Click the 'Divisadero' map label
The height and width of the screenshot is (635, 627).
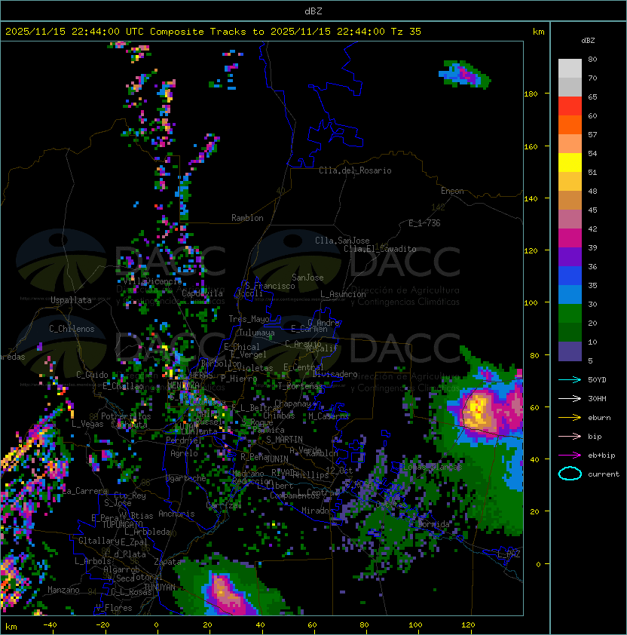pyautogui.click(x=335, y=374)
